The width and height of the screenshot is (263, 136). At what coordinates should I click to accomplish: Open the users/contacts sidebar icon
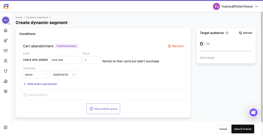pyautogui.click(x=6, y=61)
